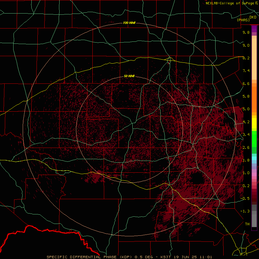Click the 50 NMI range ring label
The width and height of the screenshot is (259, 259).
(x=129, y=76)
